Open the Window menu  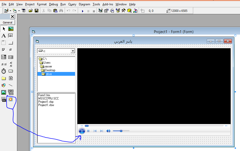coord(121,4)
